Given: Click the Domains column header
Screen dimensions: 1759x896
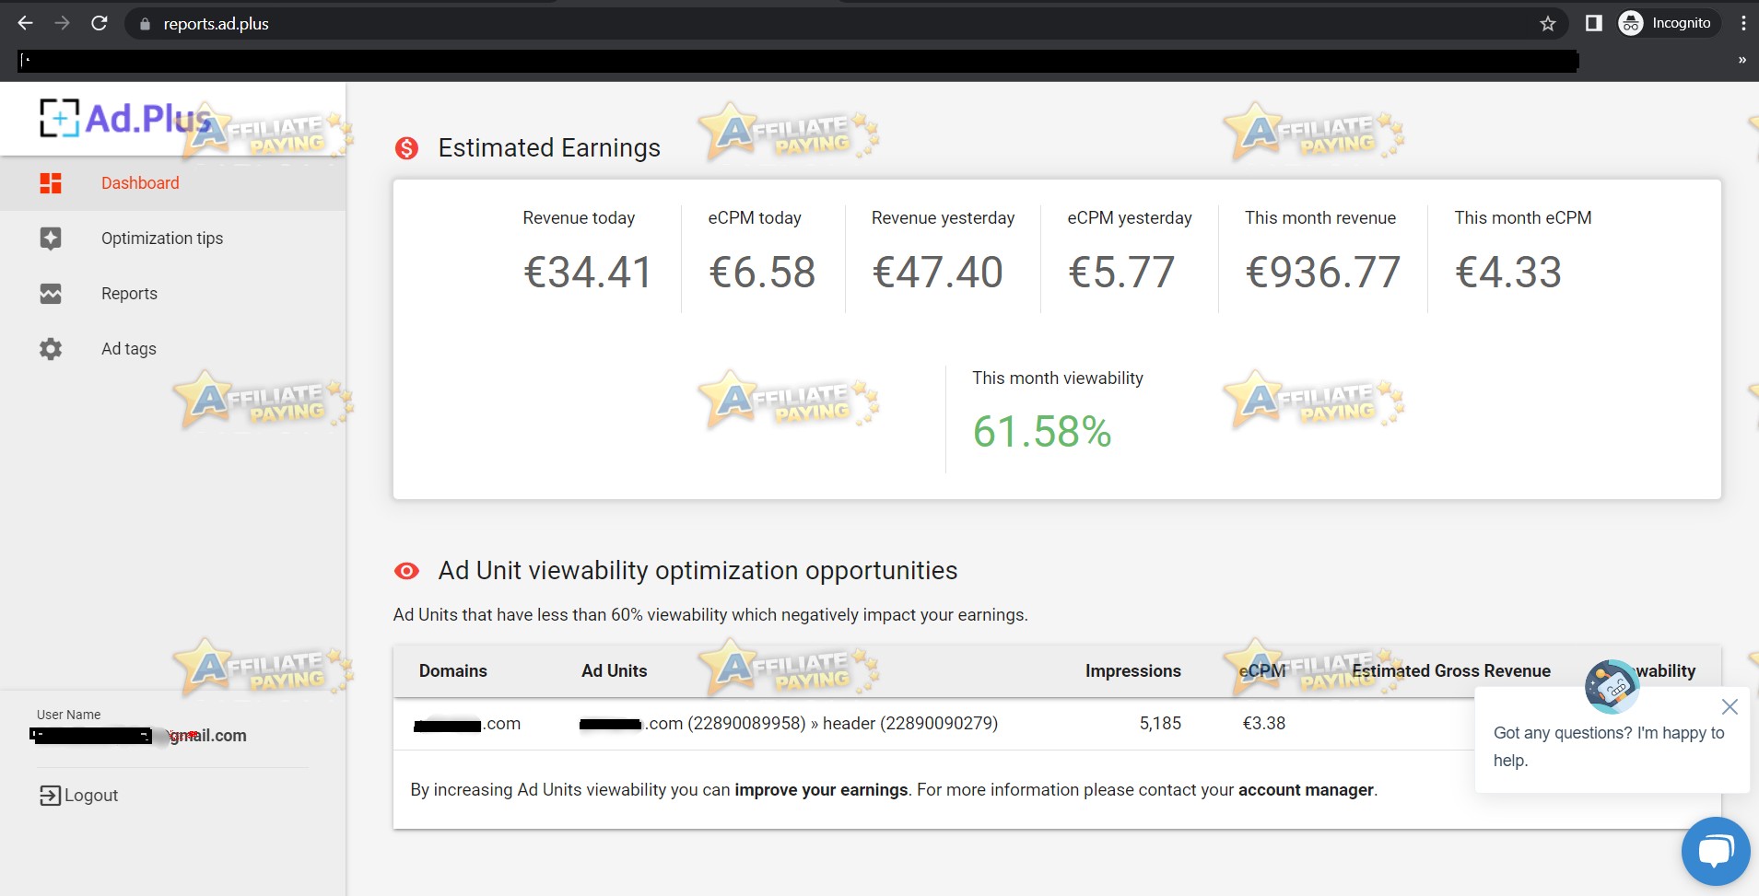Looking at the screenshot, I should click(453, 671).
